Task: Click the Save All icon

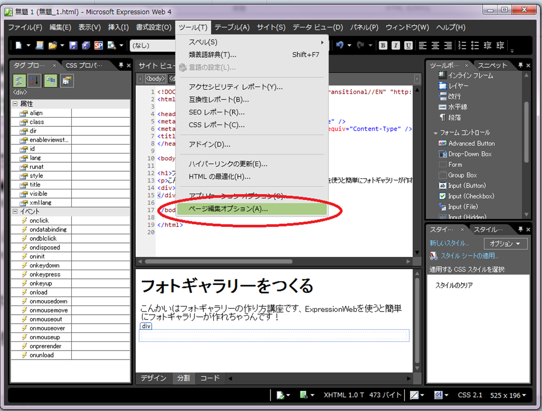Action: (x=86, y=45)
